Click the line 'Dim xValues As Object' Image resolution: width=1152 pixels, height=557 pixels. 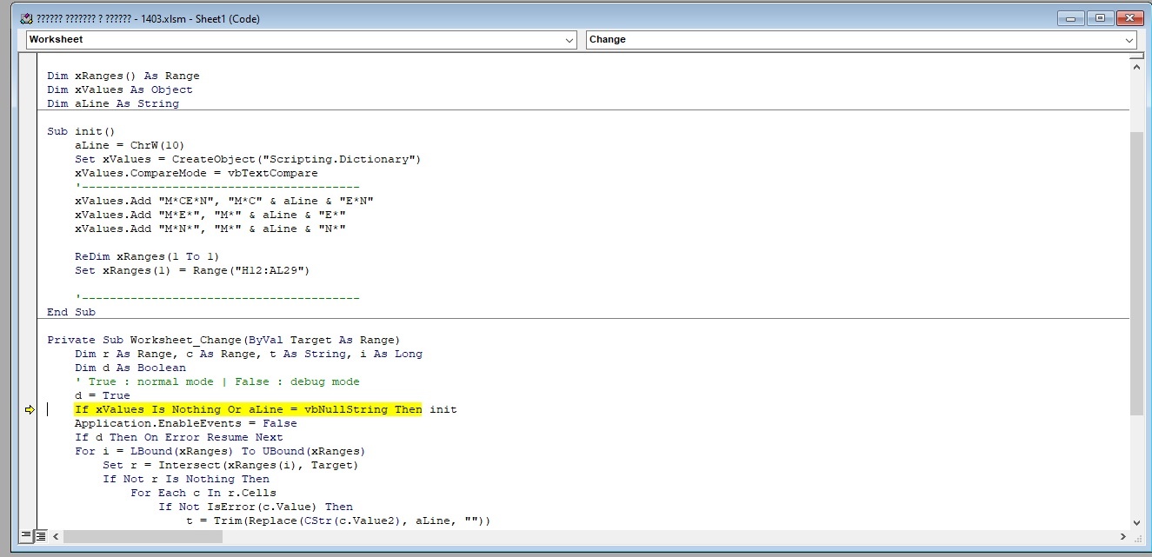click(120, 90)
